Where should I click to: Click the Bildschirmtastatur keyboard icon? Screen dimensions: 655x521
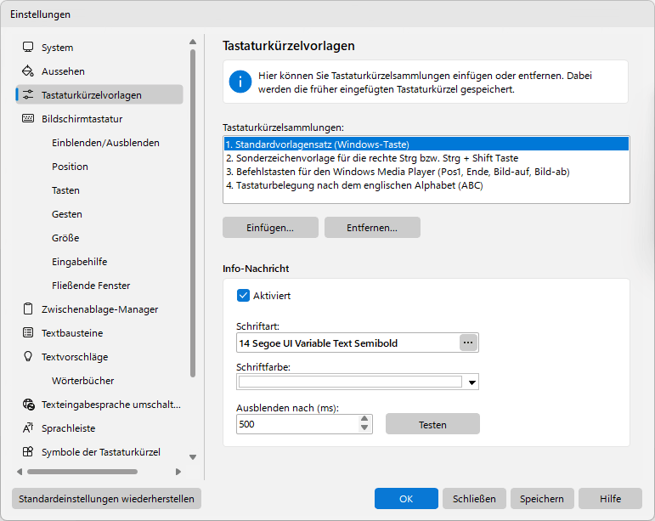click(28, 119)
